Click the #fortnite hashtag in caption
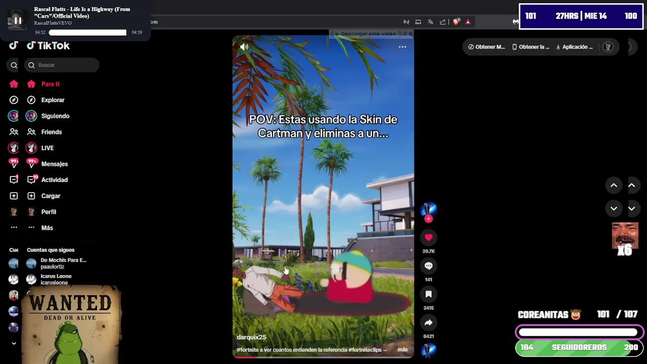This screenshot has height=364, width=647. 248,349
